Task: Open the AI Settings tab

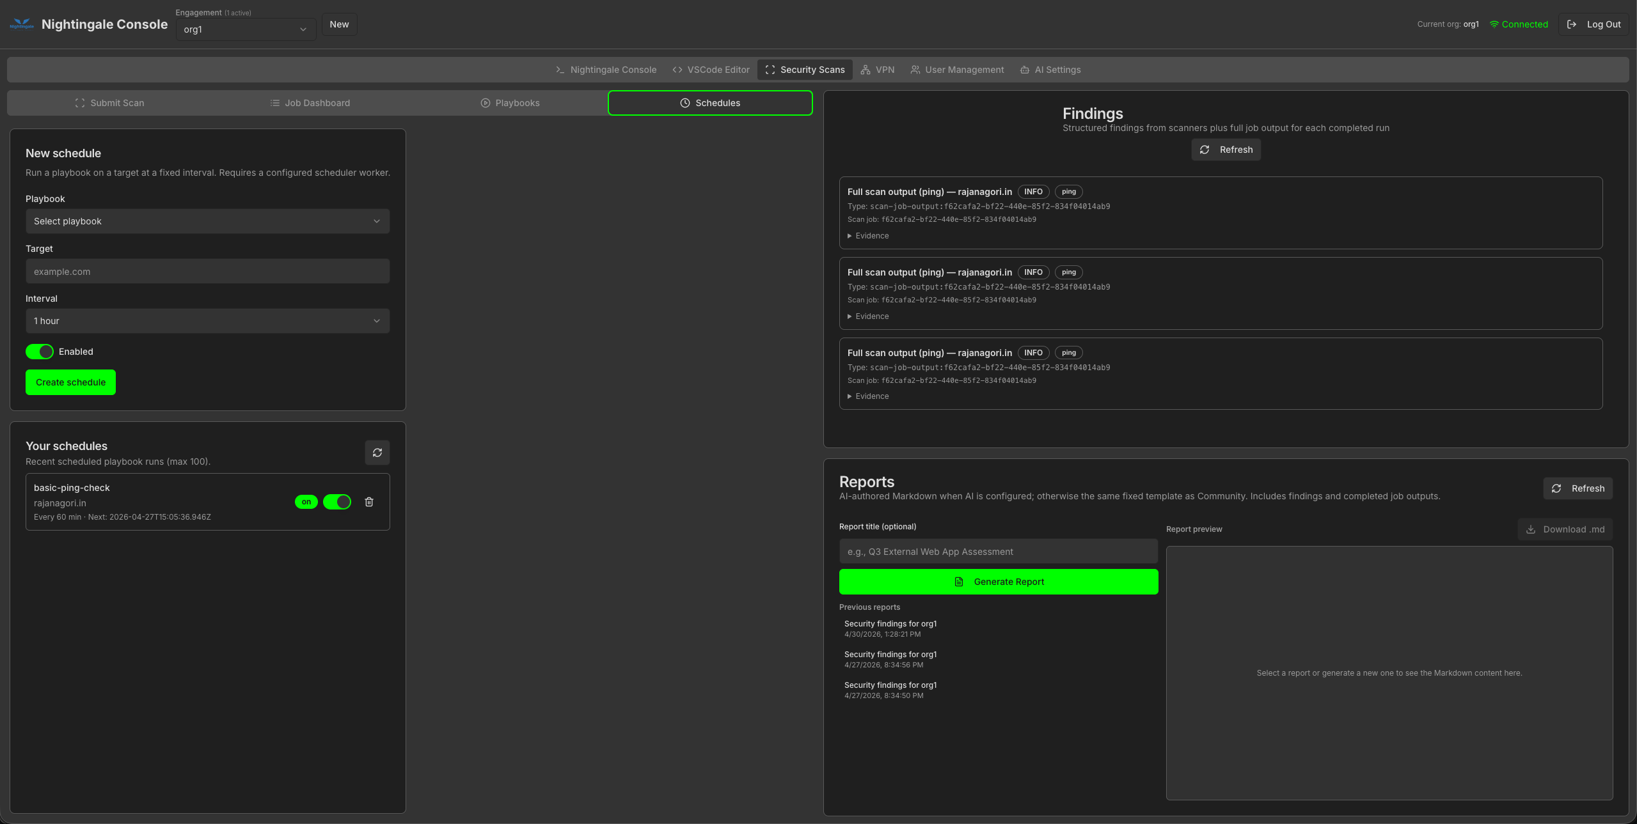Action: [1050, 70]
